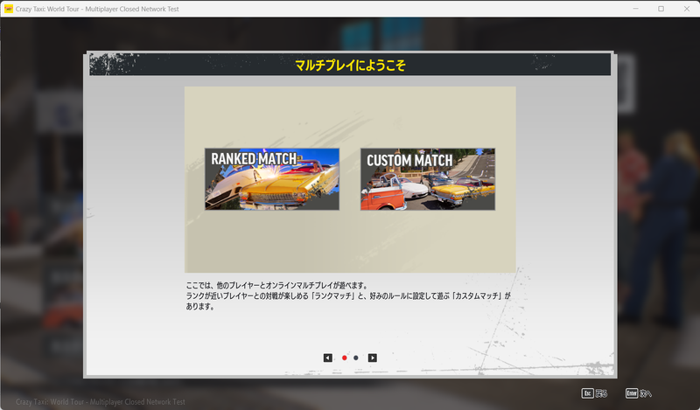
Task: Click the Enter next button prompt
Action: point(639,393)
